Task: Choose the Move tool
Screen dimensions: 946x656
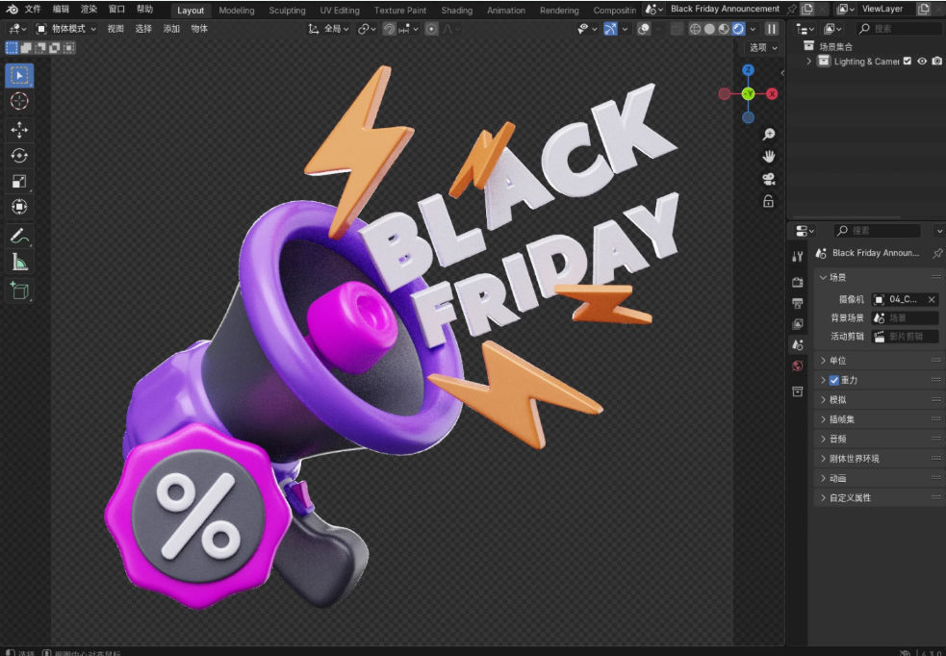Action: [x=19, y=130]
